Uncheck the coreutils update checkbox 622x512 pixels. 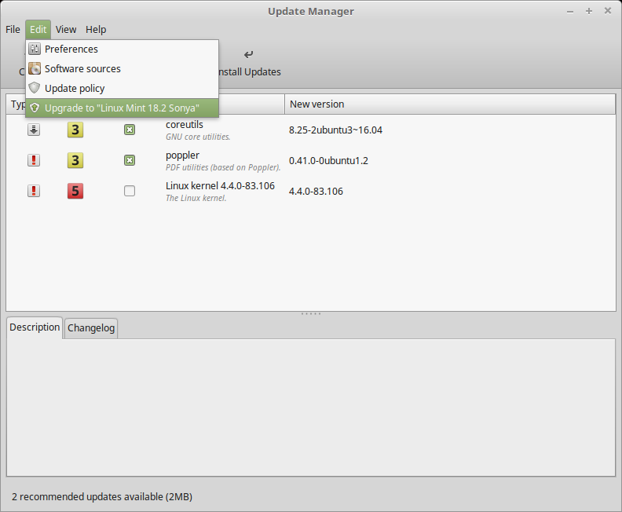tap(130, 130)
